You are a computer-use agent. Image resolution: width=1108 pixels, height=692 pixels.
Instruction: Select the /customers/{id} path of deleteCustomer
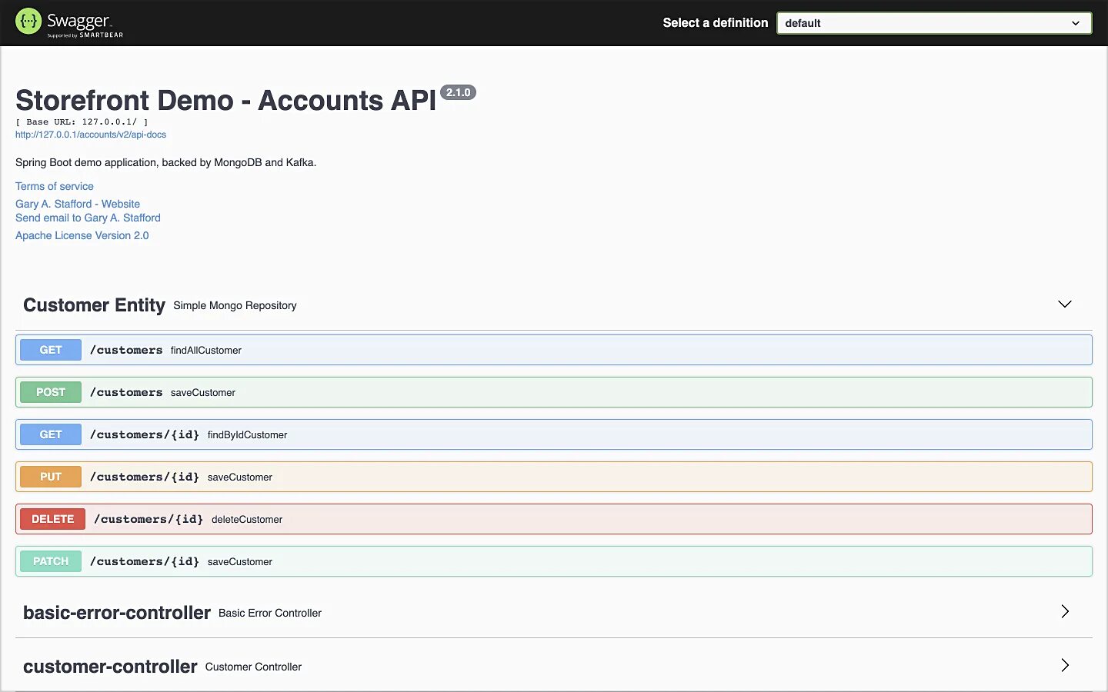(x=149, y=519)
